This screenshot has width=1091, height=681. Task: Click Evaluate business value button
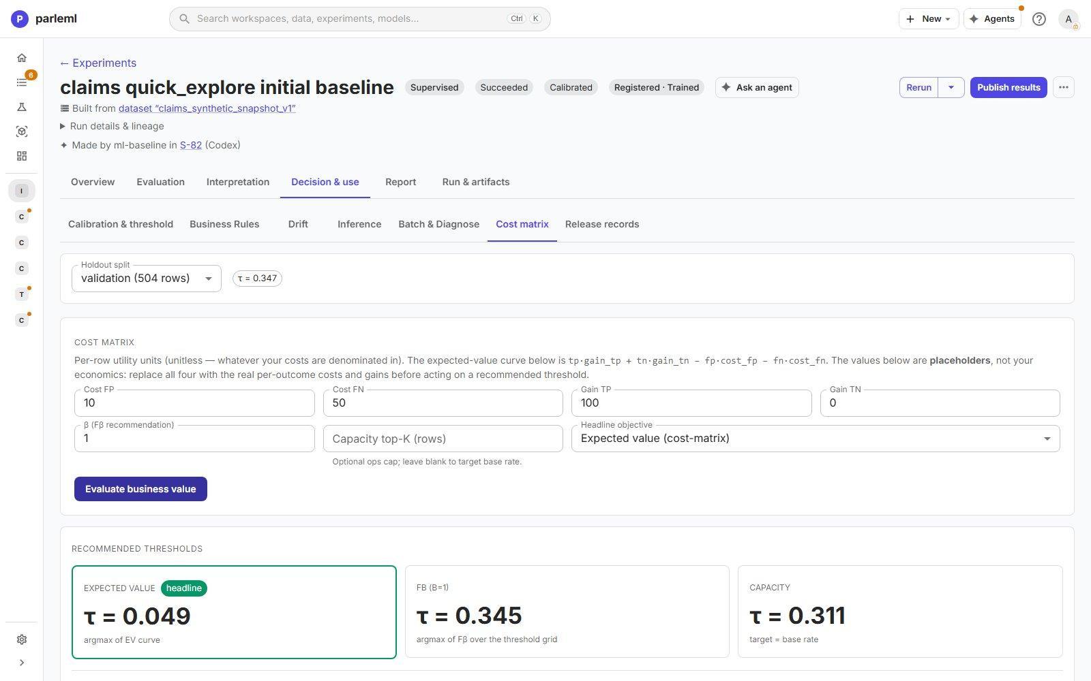click(x=140, y=489)
